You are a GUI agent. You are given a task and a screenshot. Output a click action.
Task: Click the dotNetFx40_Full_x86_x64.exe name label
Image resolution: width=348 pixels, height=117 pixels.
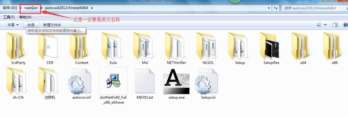(113, 100)
